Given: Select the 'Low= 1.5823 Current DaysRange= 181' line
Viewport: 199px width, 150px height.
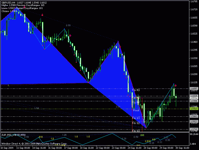Looking at the screenshot, I should click(22, 8).
